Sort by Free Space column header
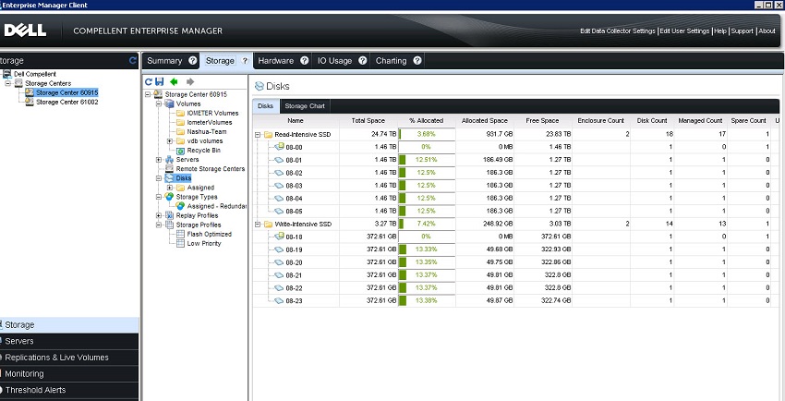Screen dimensions: 785x401 [x=542, y=121]
